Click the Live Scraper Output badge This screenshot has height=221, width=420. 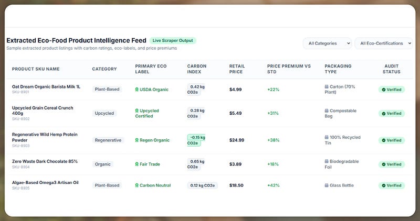[173, 41]
